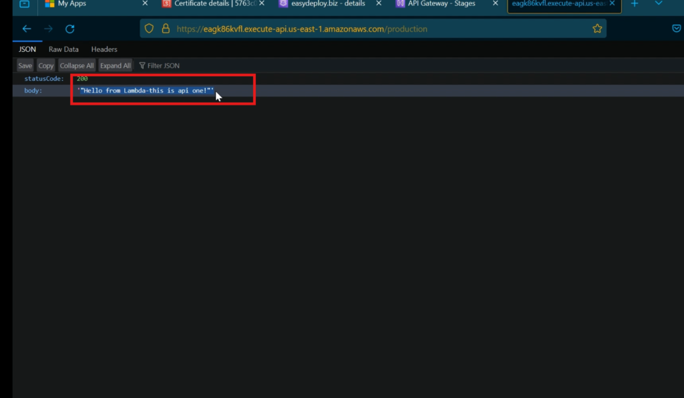This screenshot has height=398, width=684.
Task: Switch to the Raw Data tab
Action: [63, 49]
